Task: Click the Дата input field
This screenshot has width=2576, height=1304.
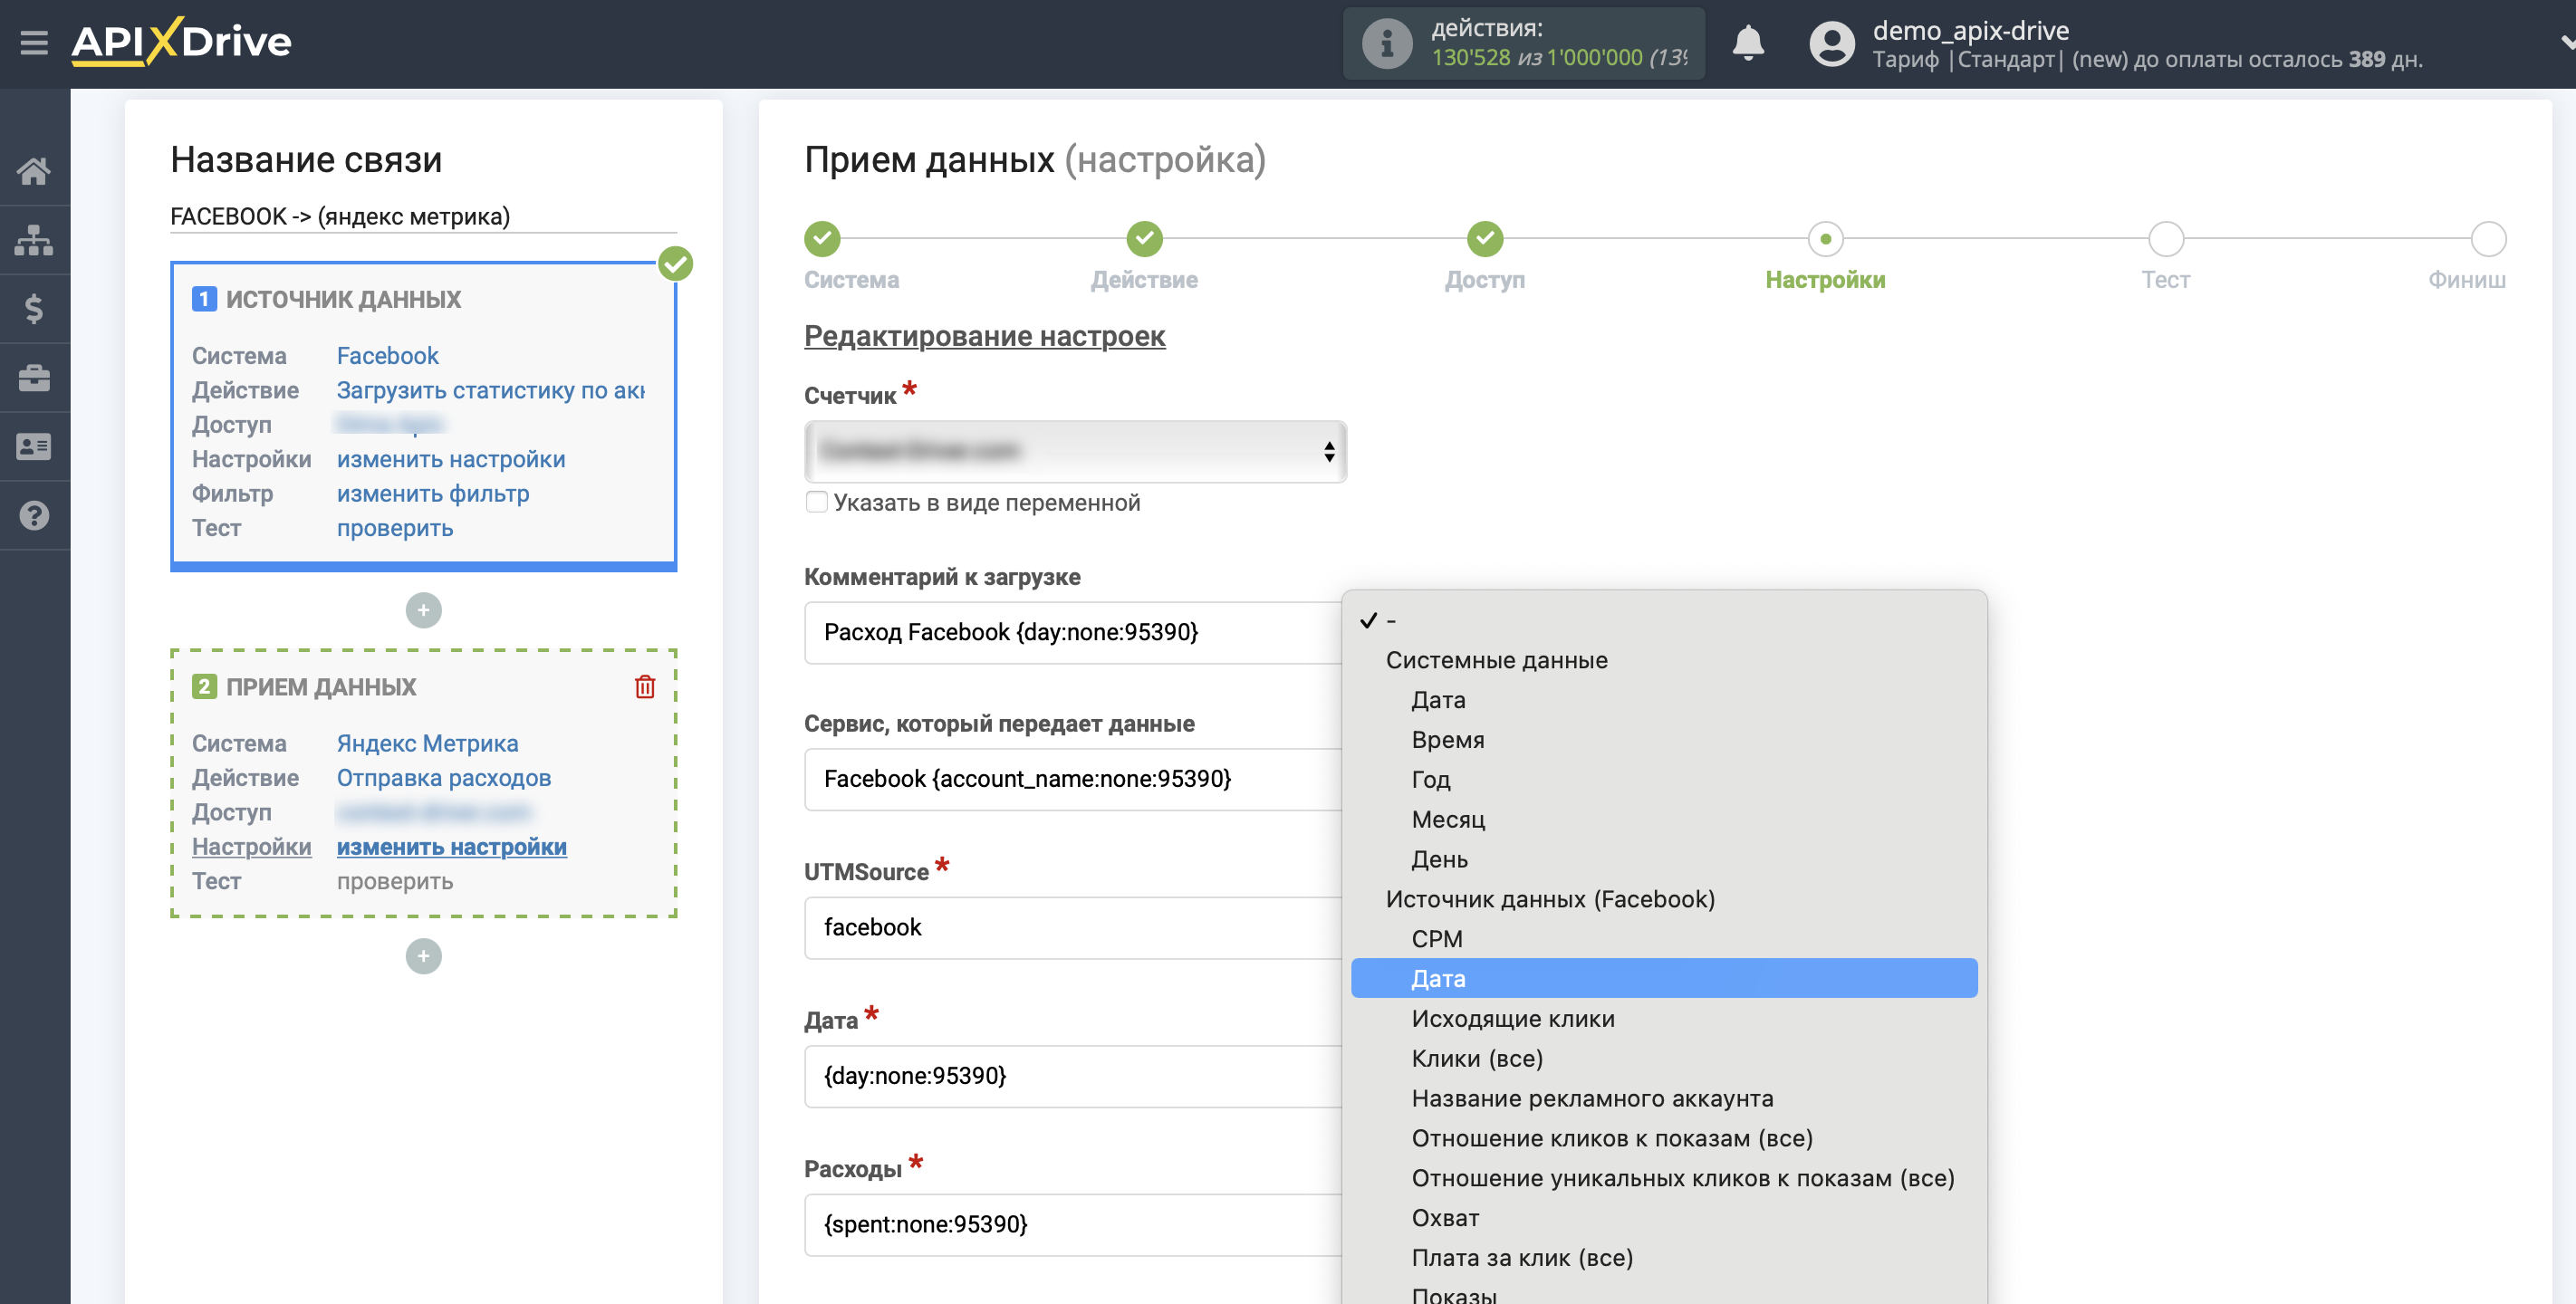Action: pos(1074,1076)
